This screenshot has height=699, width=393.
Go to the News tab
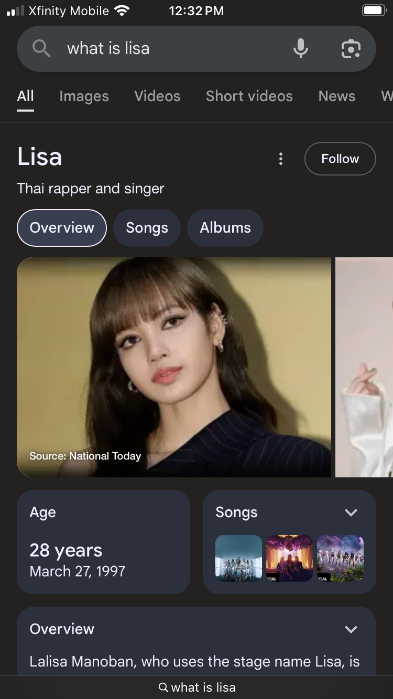(337, 96)
